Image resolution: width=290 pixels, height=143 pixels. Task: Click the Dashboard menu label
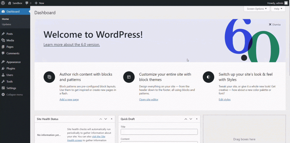[x=13, y=12]
